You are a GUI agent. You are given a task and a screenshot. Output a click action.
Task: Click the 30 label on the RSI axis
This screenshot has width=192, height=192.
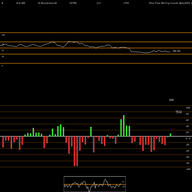3,56
